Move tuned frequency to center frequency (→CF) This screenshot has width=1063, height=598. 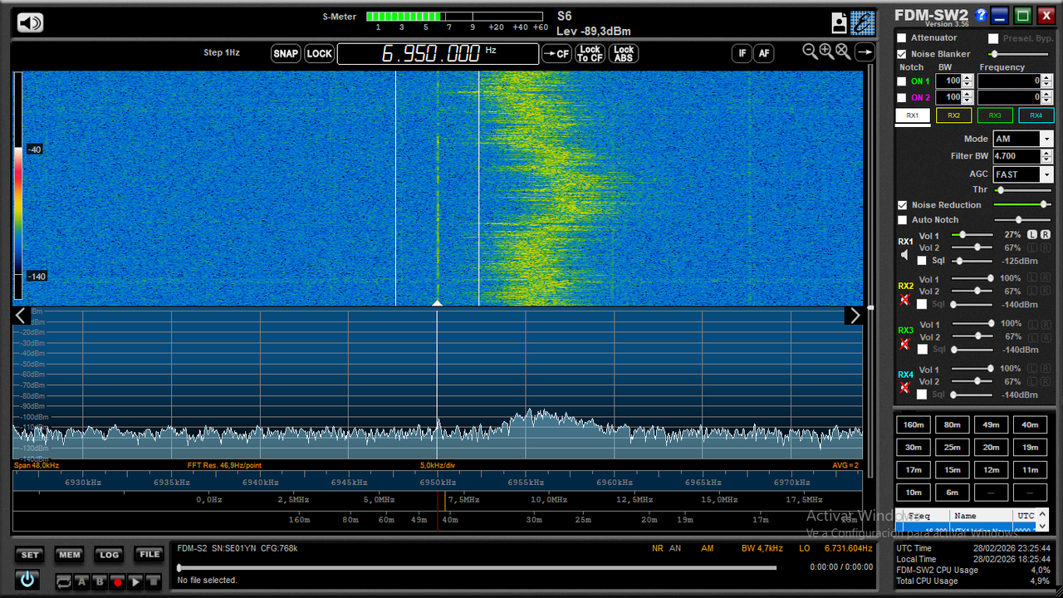(556, 54)
